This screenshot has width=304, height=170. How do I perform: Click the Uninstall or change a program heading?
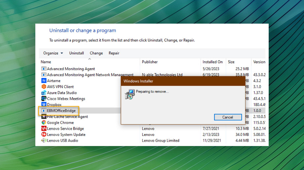pos(83,31)
